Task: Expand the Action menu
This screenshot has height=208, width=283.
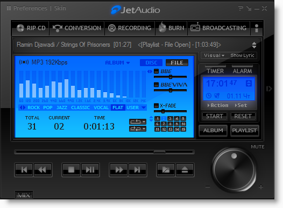Action: [218, 105]
